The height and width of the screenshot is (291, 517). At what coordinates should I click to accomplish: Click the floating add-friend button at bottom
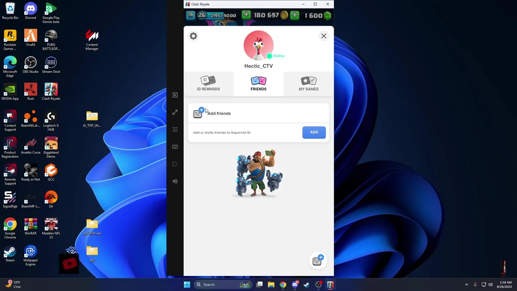(x=317, y=261)
